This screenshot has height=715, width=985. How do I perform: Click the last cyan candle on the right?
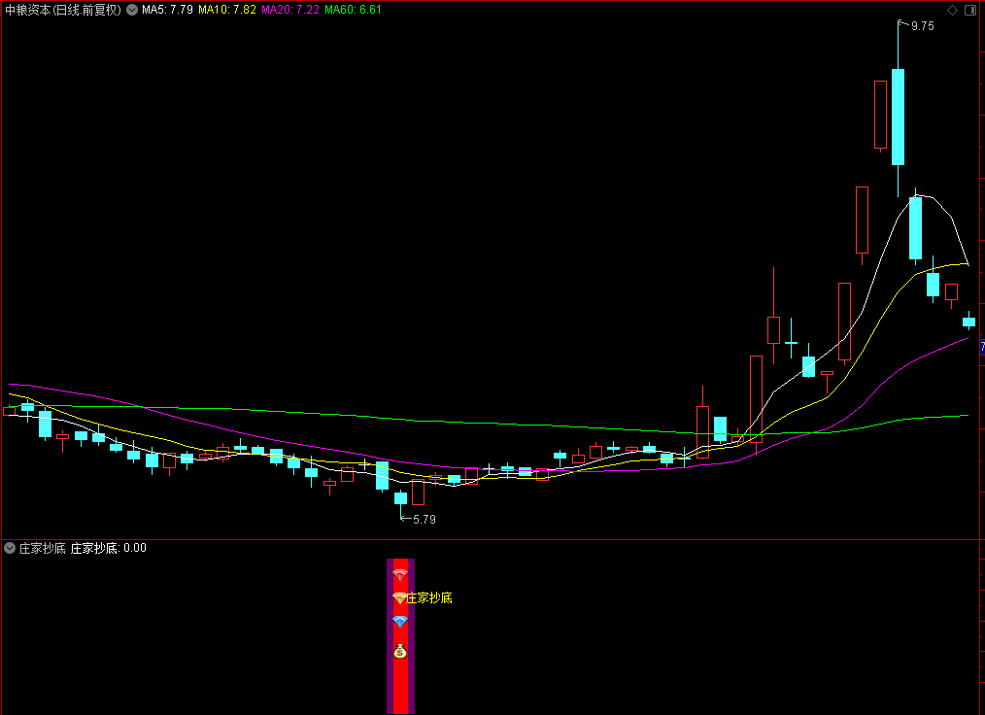tap(969, 322)
